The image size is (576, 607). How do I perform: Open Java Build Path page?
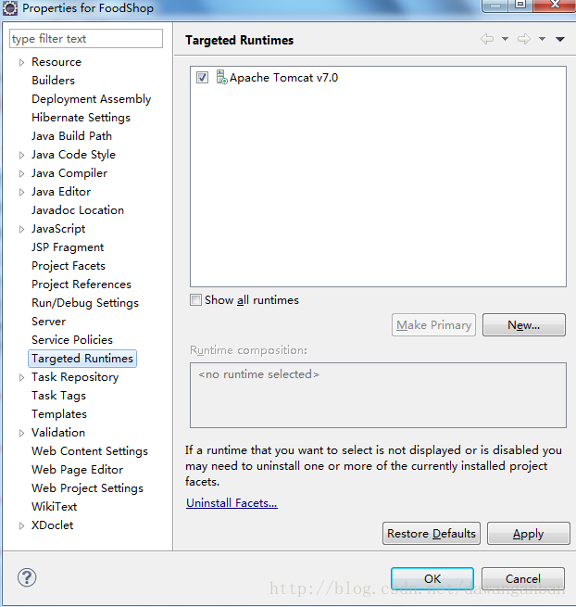point(71,136)
